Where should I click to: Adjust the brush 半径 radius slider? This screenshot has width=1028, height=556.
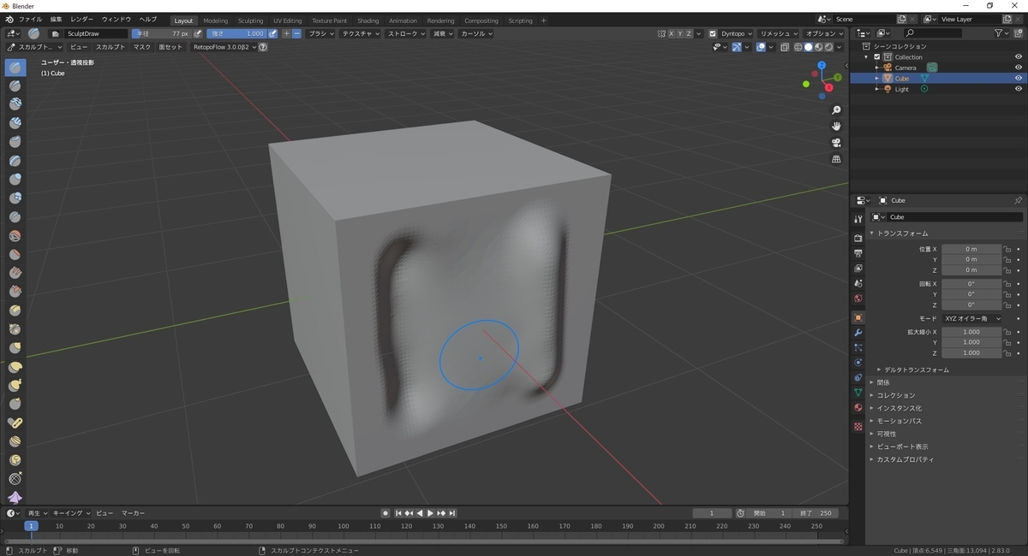tap(161, 33)
